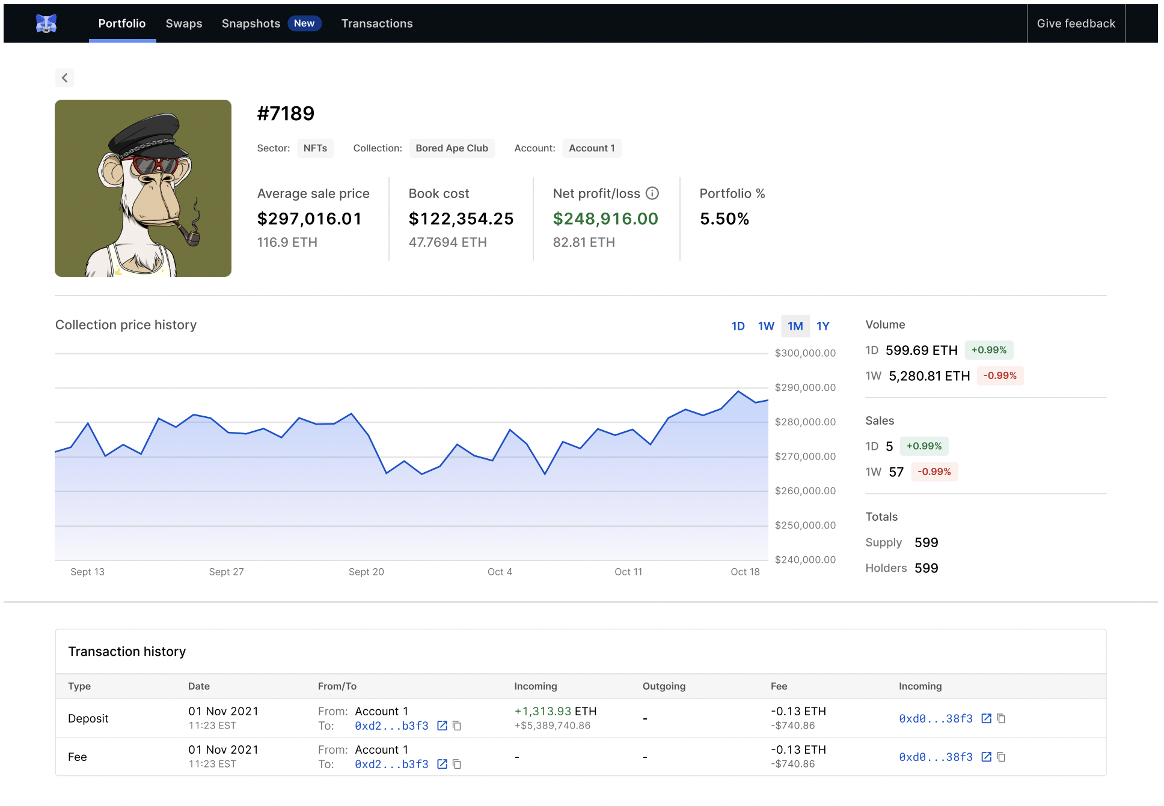Click the Outgoing column header
The image size is (1164, 806).
[664, 686]
